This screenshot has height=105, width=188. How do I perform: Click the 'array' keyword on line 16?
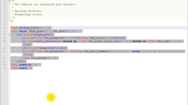coord(136,51)
